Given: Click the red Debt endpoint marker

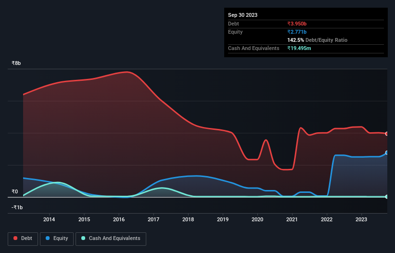Looking at the screenshot, I should 387,134.
